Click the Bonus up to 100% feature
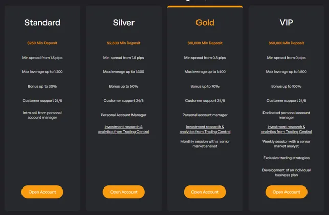This screenshot has width=329, height=215. click(x=286, y=86)
